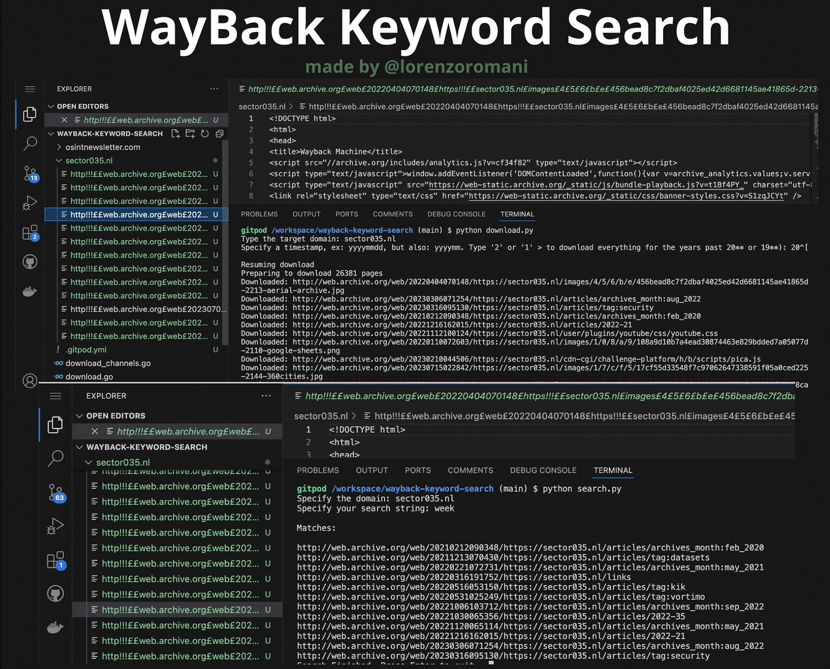The height and width of the screenshot is (669, 830).
Task: Click sector035.nl breadcrumb in upper editor
Action: pyautogui.click(x=262, y=107)
